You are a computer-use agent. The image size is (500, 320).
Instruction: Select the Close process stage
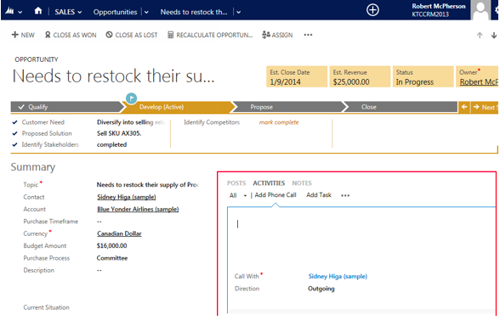click(401, 107)
